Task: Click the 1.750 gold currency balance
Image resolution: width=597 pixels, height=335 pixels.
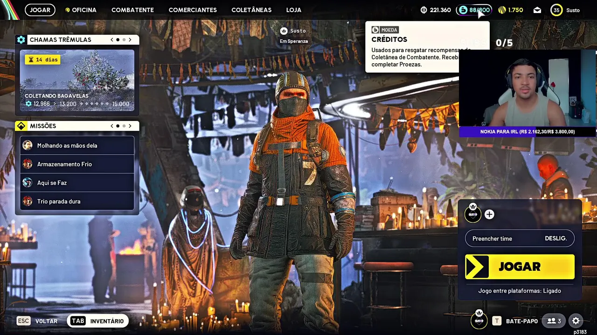Action: pyautogui.click(x=511, y=10)
